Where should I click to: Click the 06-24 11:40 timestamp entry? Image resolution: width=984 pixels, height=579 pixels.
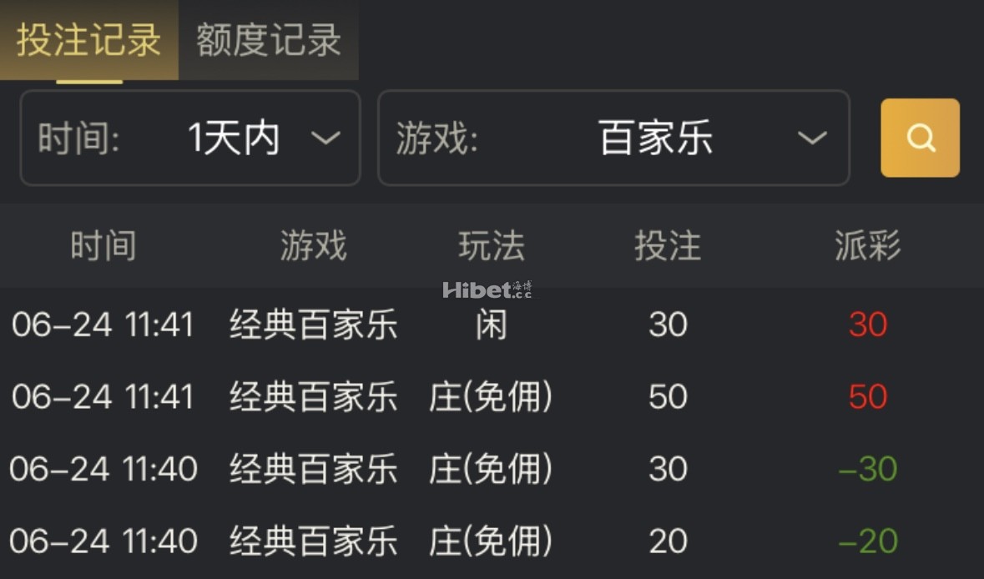pyautogui.click(x=103, y=469)
